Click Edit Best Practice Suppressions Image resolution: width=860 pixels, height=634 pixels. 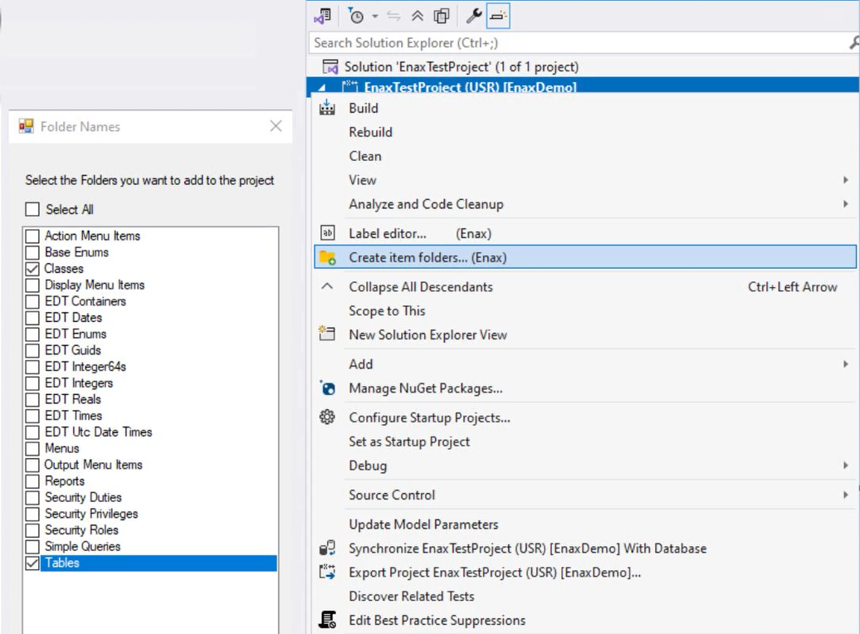point(437,621)
